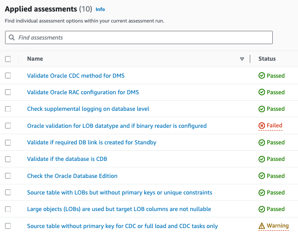Click the Failed status text for LOB validation

tap(275, 126)
